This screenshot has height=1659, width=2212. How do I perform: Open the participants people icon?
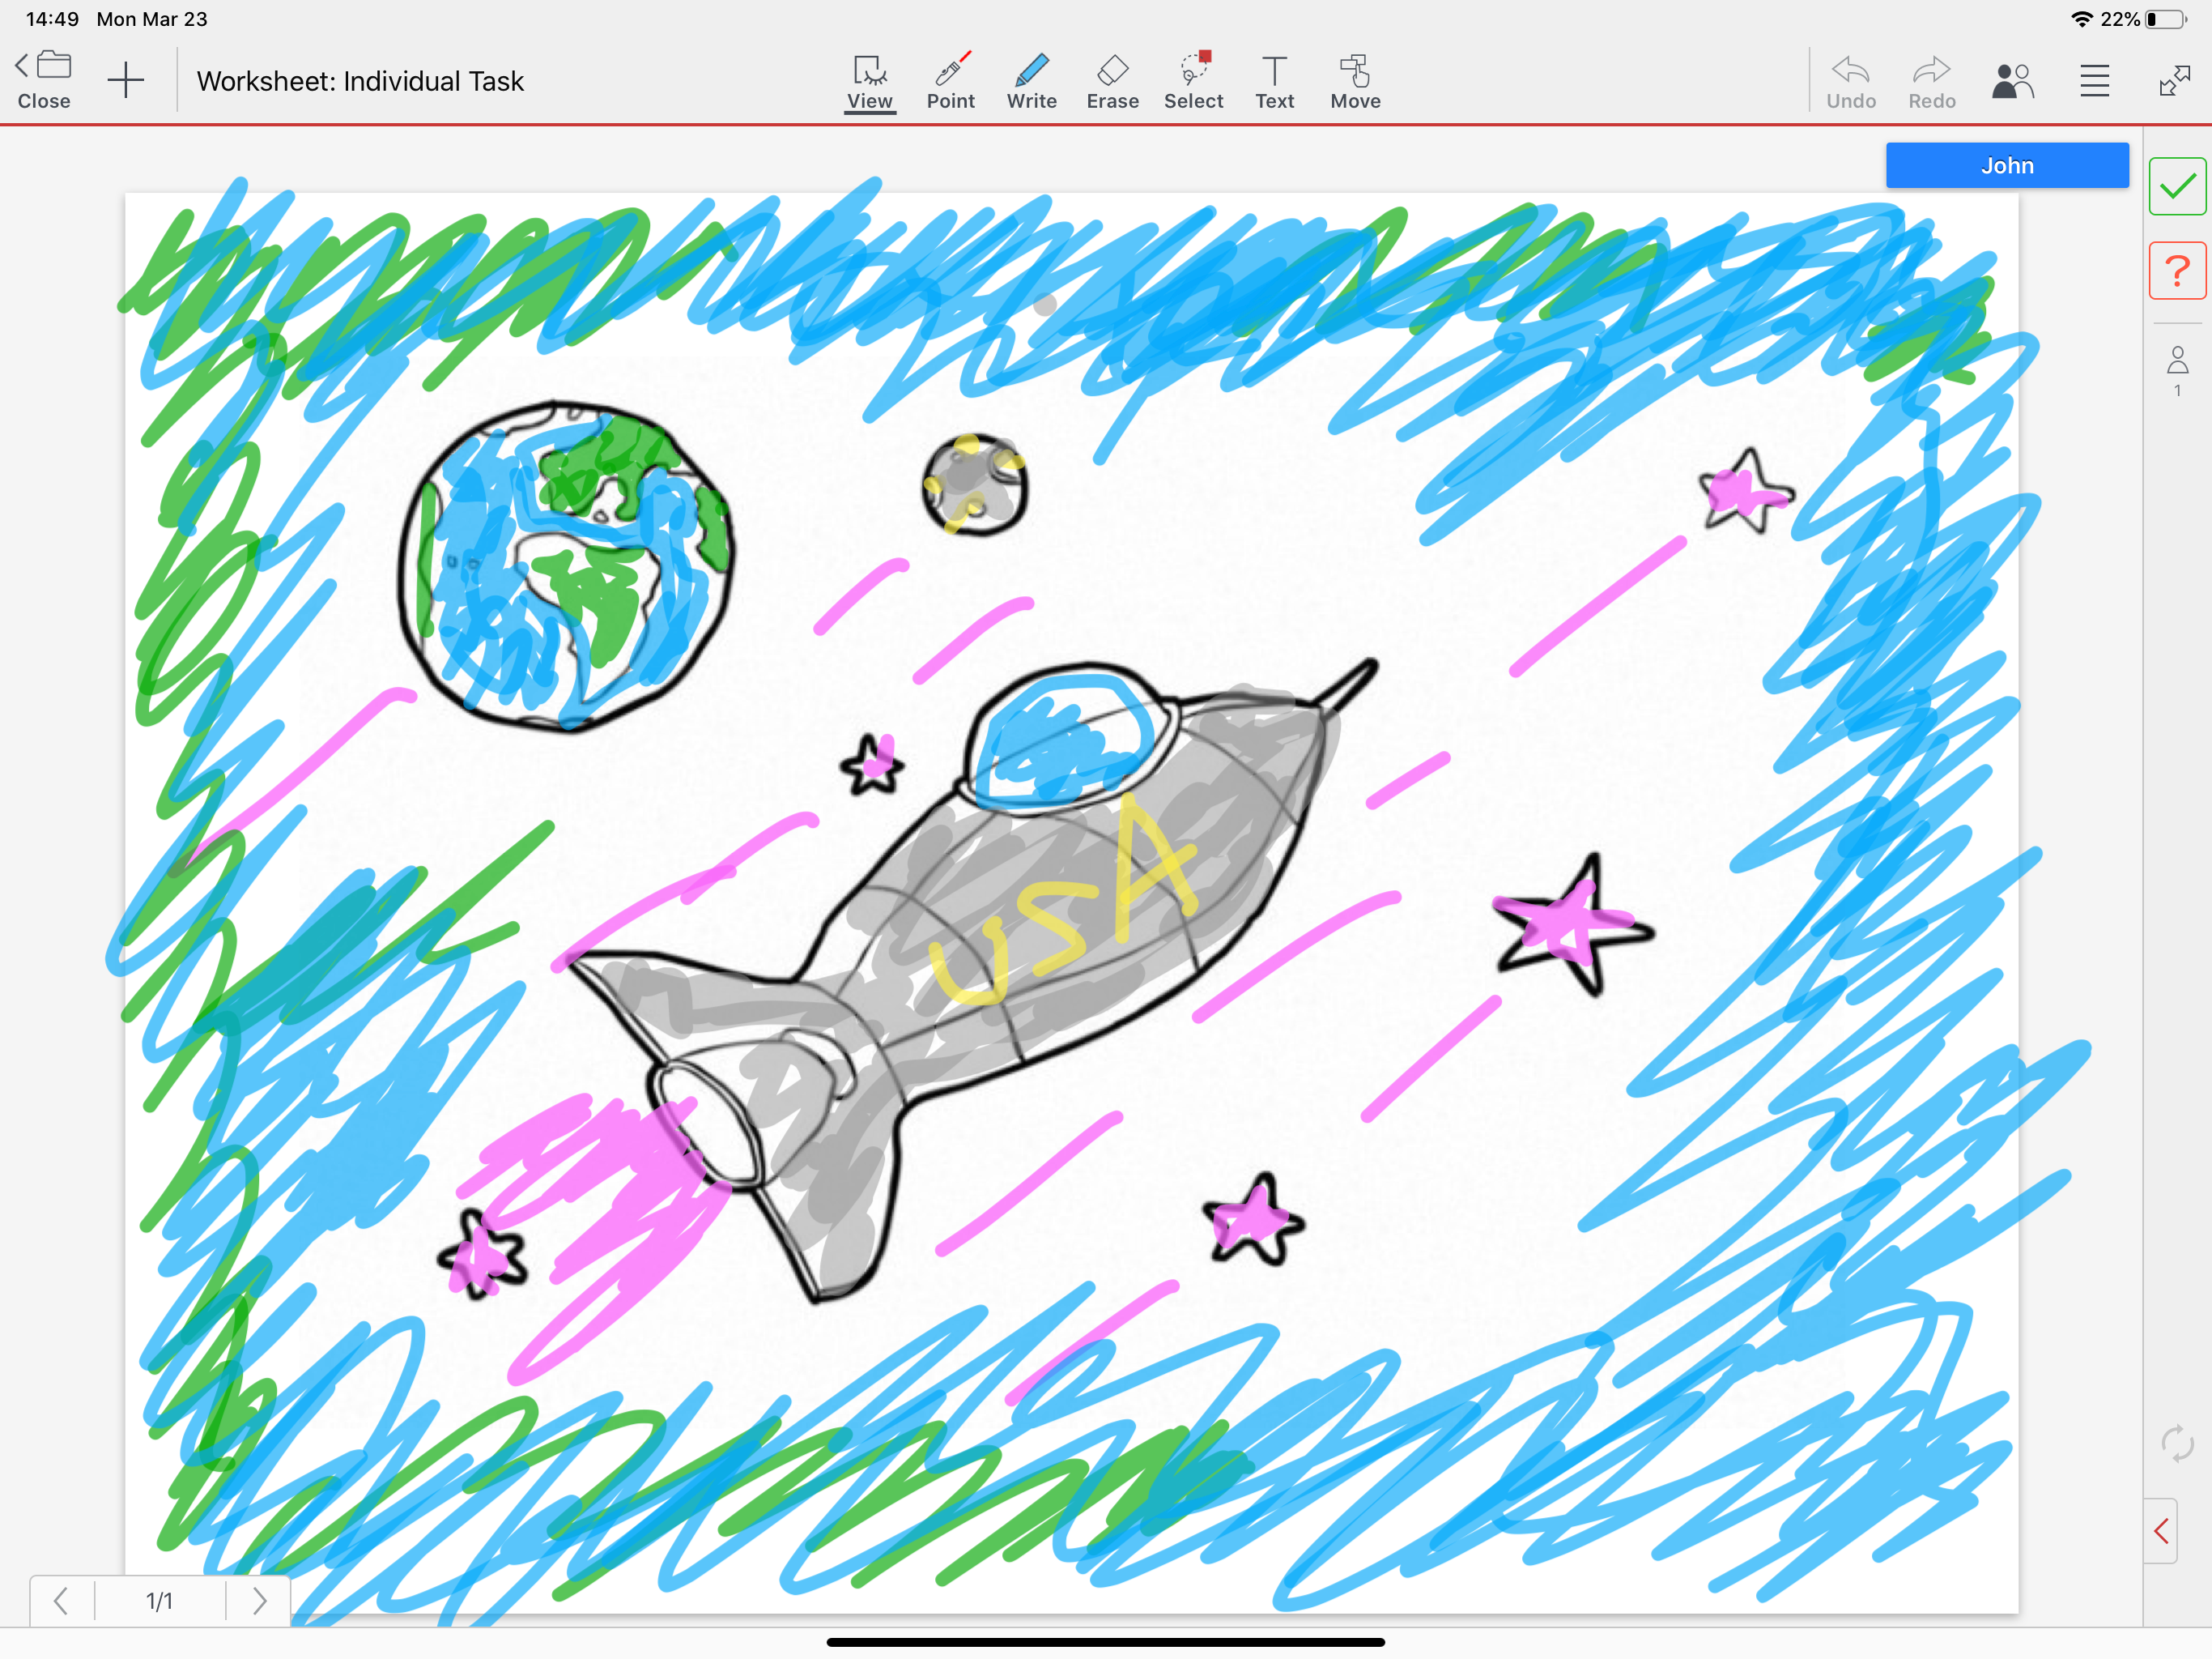point(2013,81)
